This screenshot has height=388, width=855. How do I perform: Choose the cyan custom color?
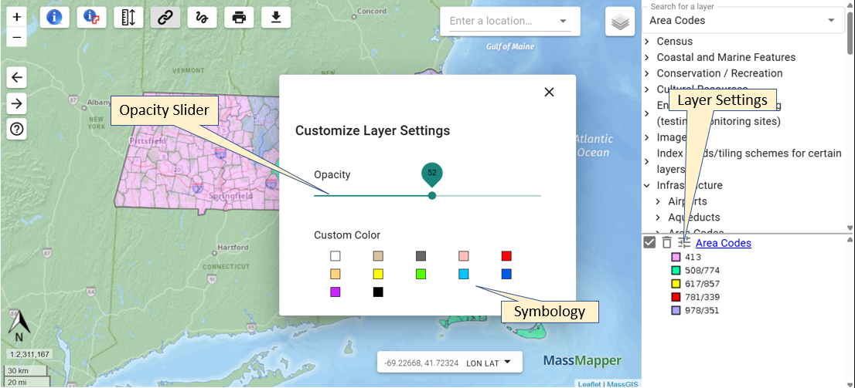pyautogui.click(x=464, y=274)
